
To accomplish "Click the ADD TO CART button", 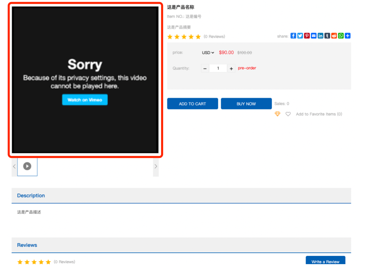I will pos(193,104).
